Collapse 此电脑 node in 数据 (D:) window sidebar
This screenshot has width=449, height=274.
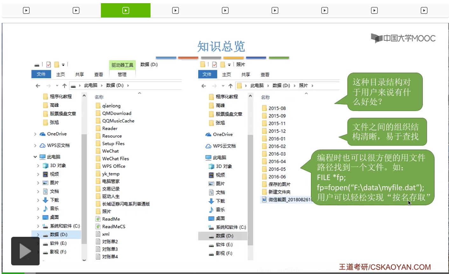click(x=35, y=157)
